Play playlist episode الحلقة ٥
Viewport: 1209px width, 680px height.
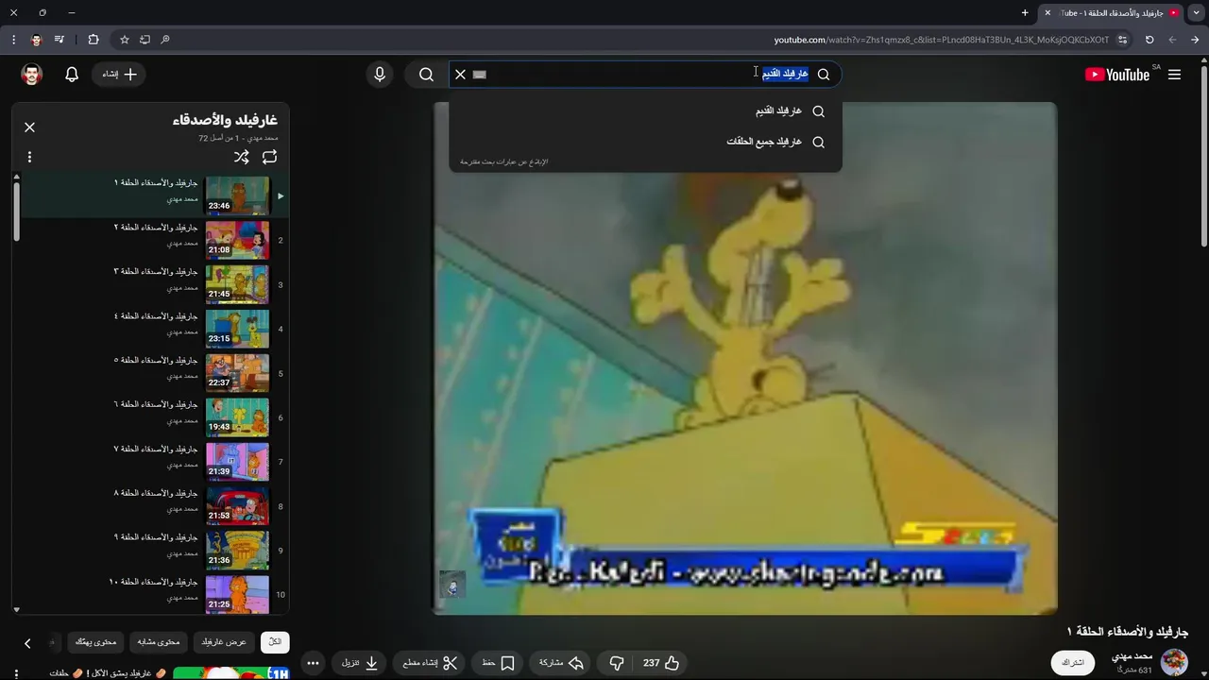click(154, 373)
